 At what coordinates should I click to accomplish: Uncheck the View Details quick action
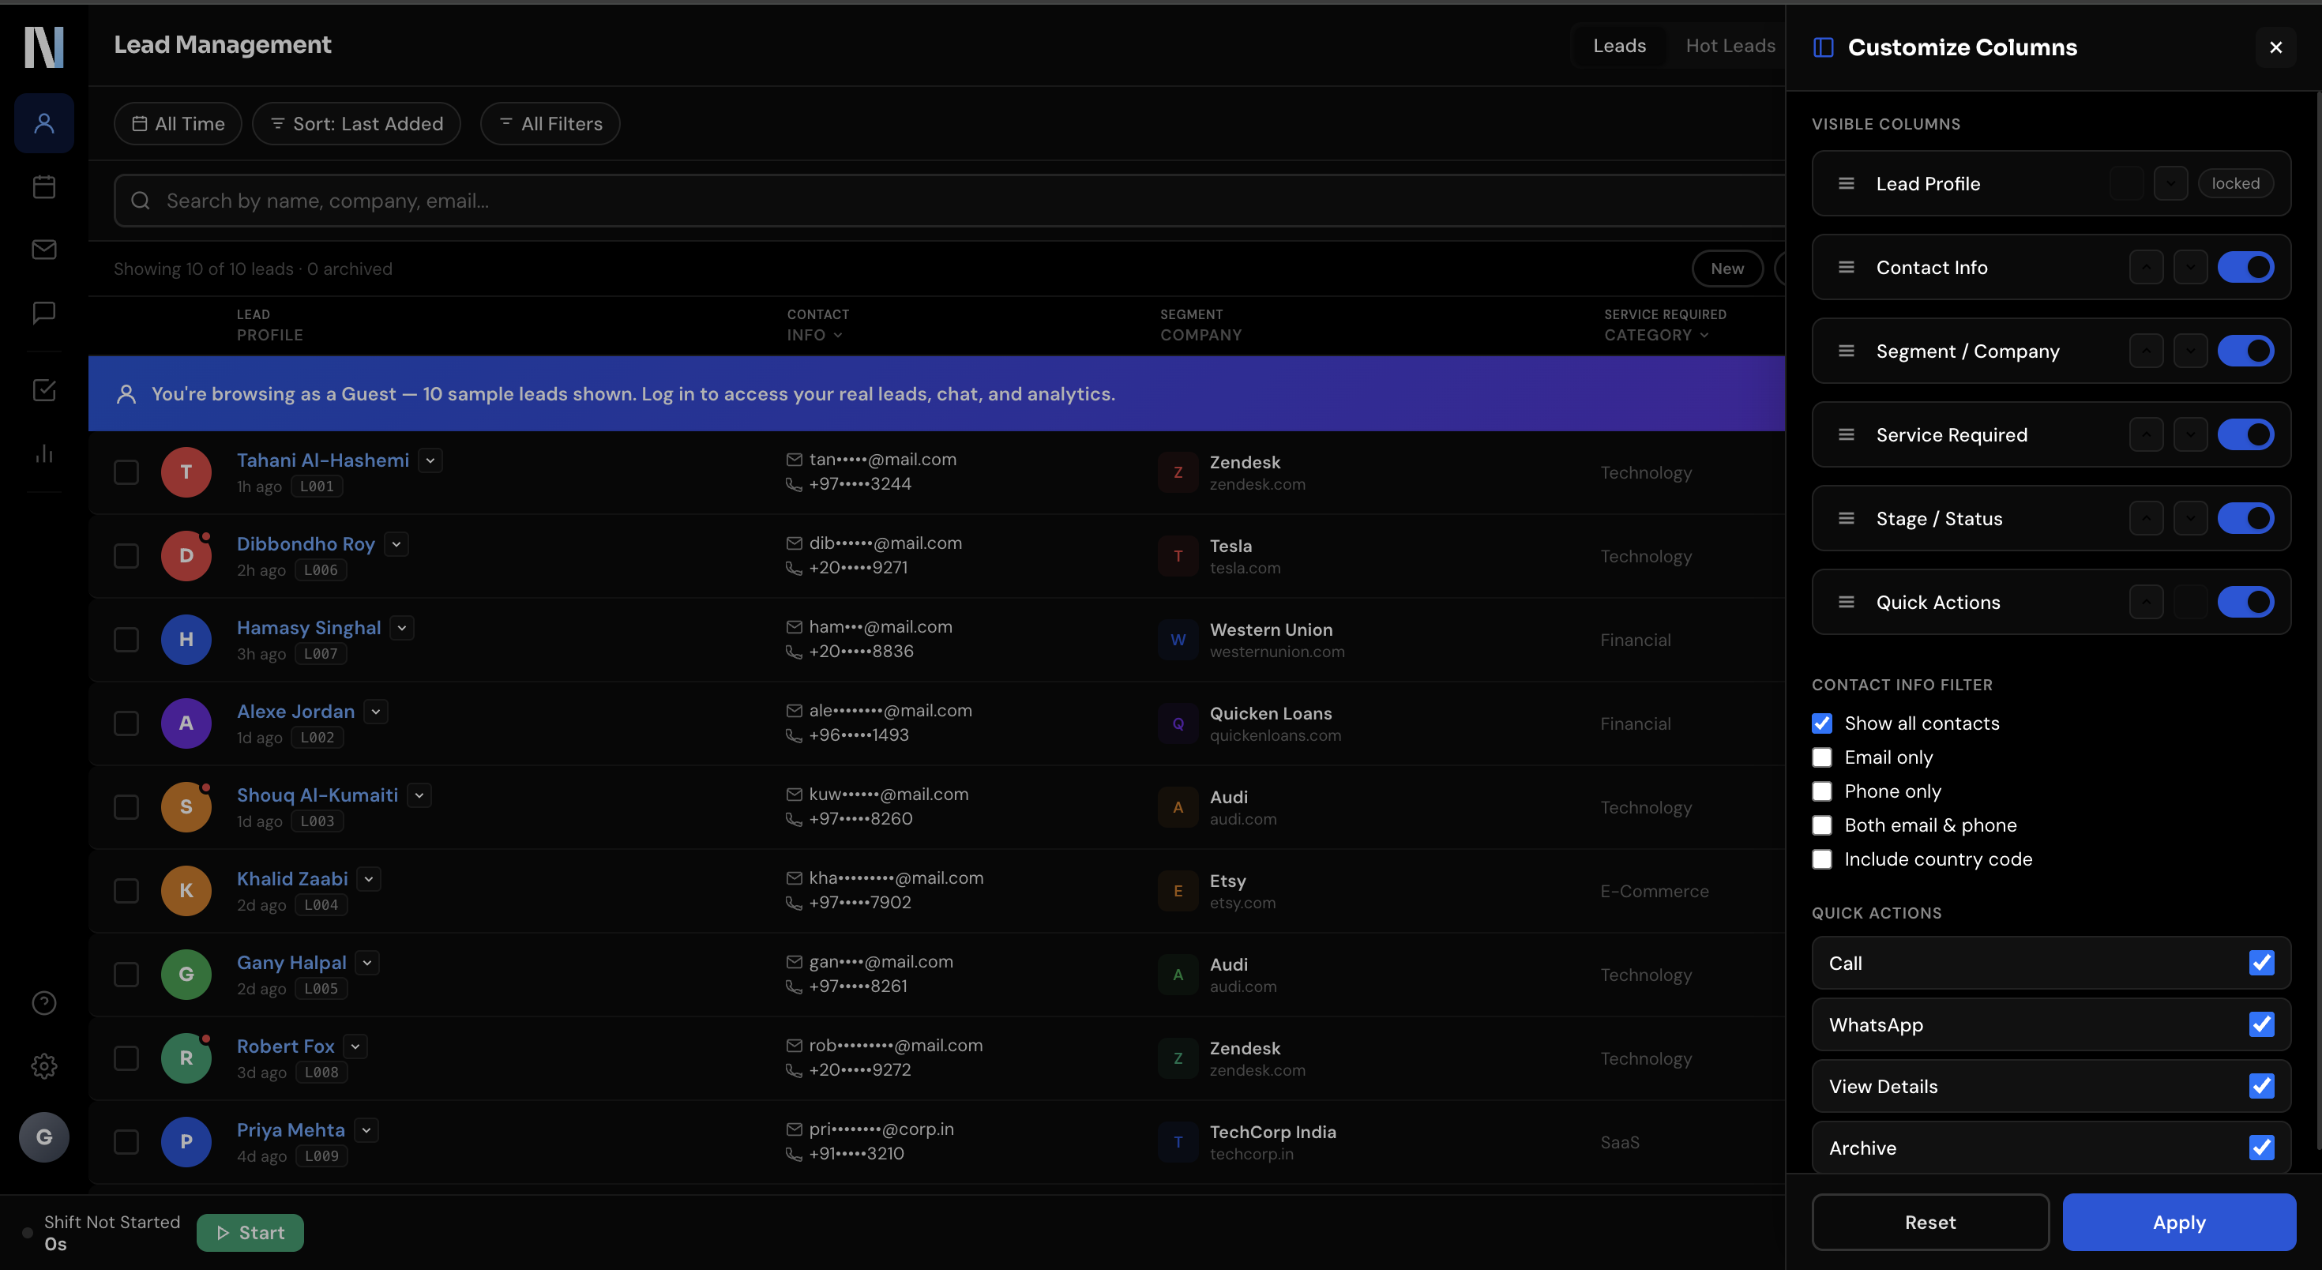click(2260, 1086)
